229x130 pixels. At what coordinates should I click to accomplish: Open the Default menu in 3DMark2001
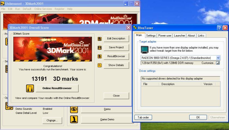click(27, 9)
